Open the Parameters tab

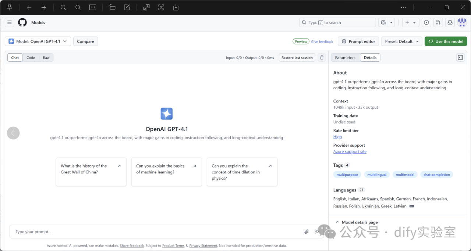(345, 58)
